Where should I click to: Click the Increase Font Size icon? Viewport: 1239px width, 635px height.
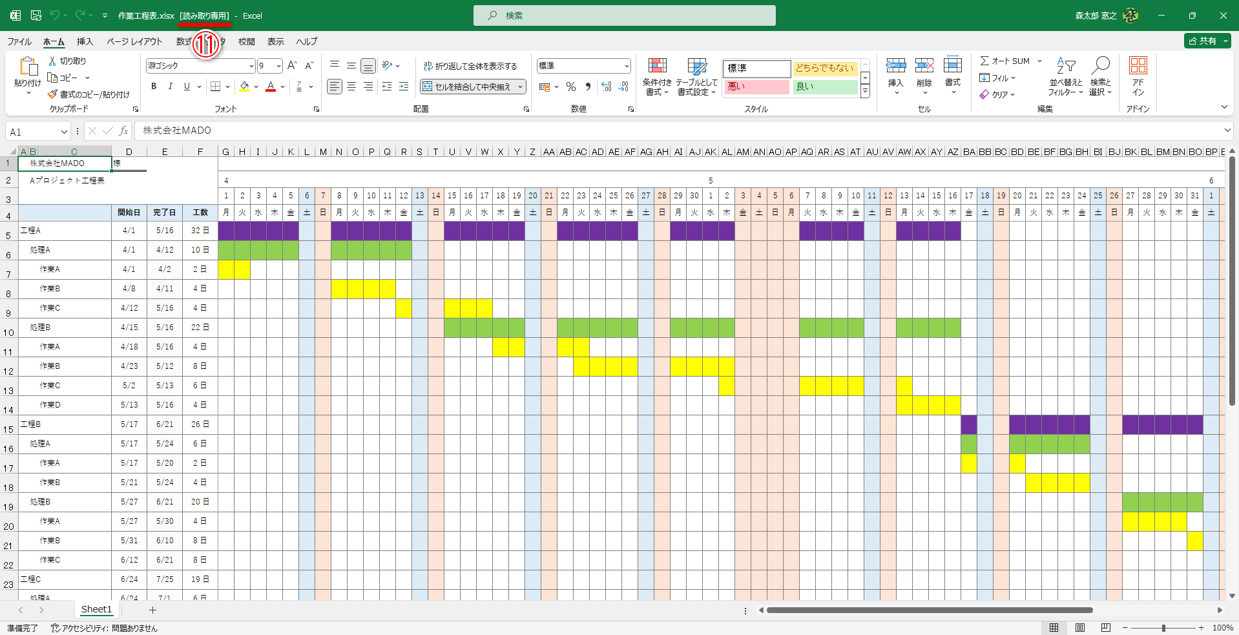coord(292,65)
